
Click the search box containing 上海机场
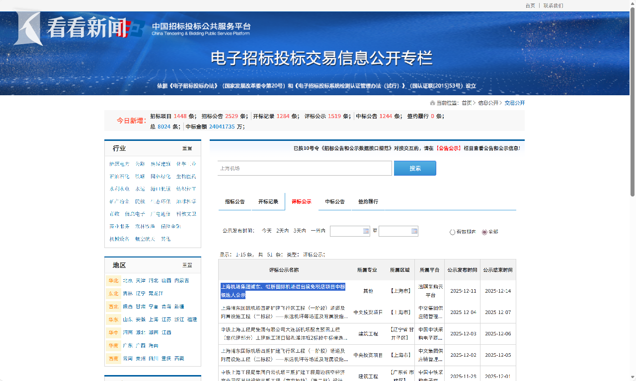[x=305, y=168]
